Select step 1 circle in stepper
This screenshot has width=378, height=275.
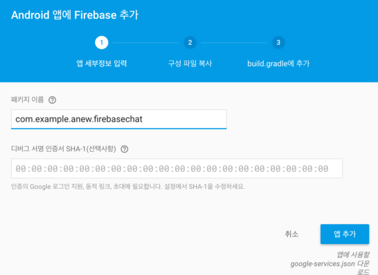pyautogui.click(x=102, y=43)
